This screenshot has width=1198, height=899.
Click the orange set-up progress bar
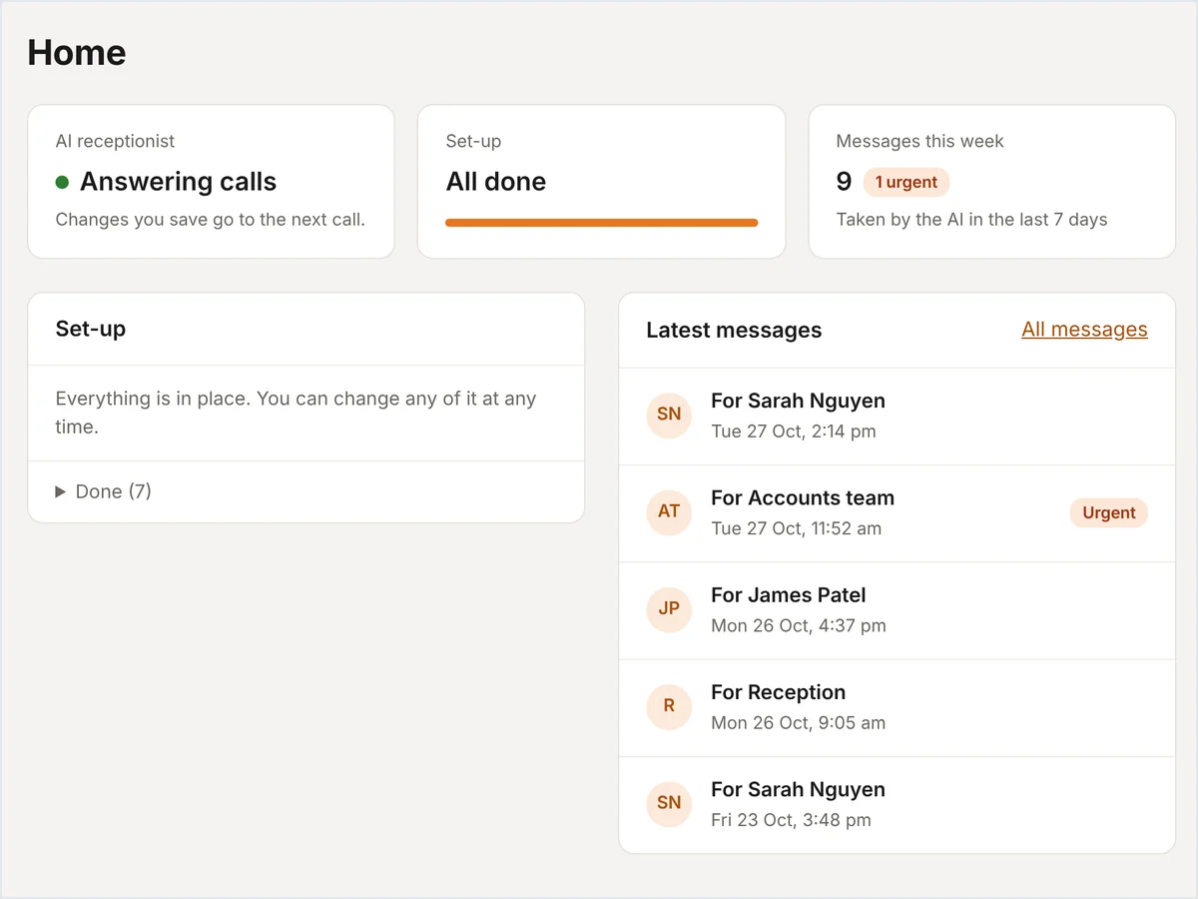point(601,223)
